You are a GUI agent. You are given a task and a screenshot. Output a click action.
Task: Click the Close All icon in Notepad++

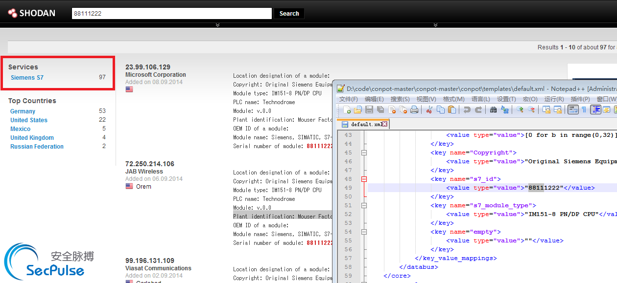403,110
